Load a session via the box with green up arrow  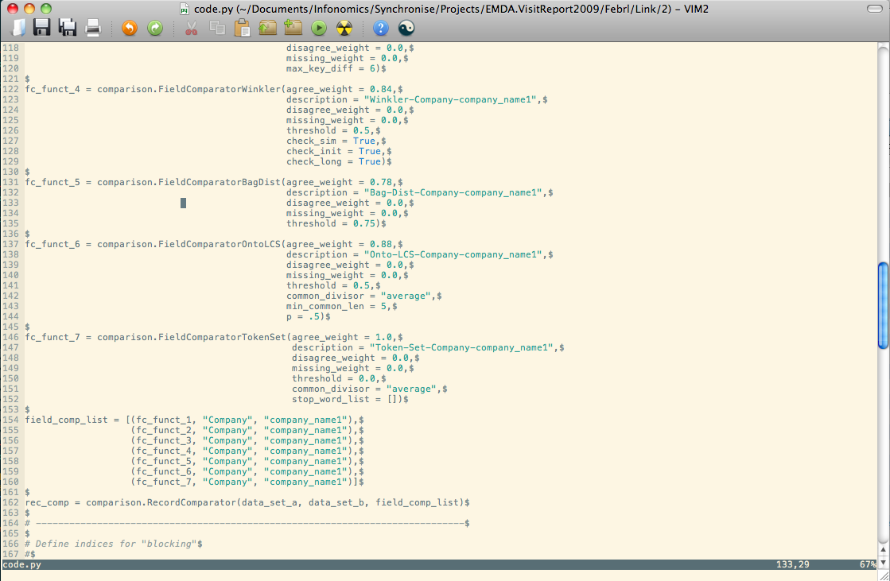pos(267,27)
